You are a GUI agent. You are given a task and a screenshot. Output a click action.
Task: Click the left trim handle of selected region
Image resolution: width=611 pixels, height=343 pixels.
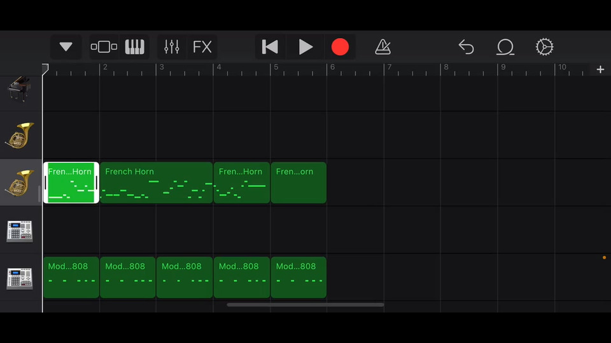coord(46,183)
